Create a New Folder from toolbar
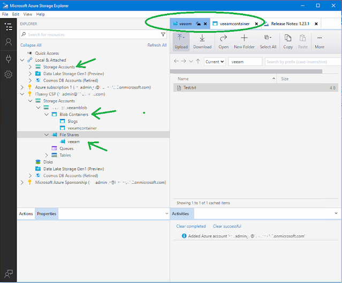Viewport: 342px width, 283px height. click(244, 42)
